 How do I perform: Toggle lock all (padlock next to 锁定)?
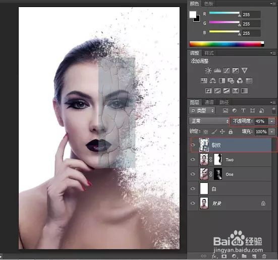pyautogui.click(x=231, y=132)
